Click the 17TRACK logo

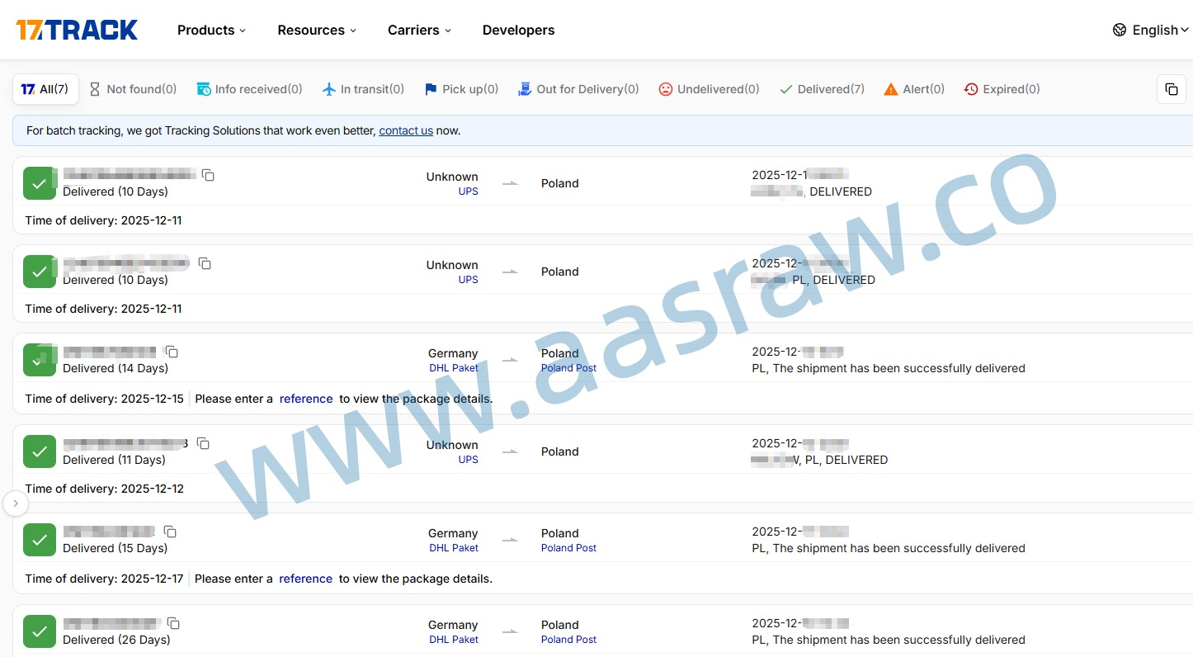pyautogui.click(x=77, y=30)
